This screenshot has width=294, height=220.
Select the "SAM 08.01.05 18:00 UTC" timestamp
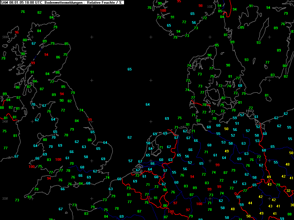tap(22, 2)
